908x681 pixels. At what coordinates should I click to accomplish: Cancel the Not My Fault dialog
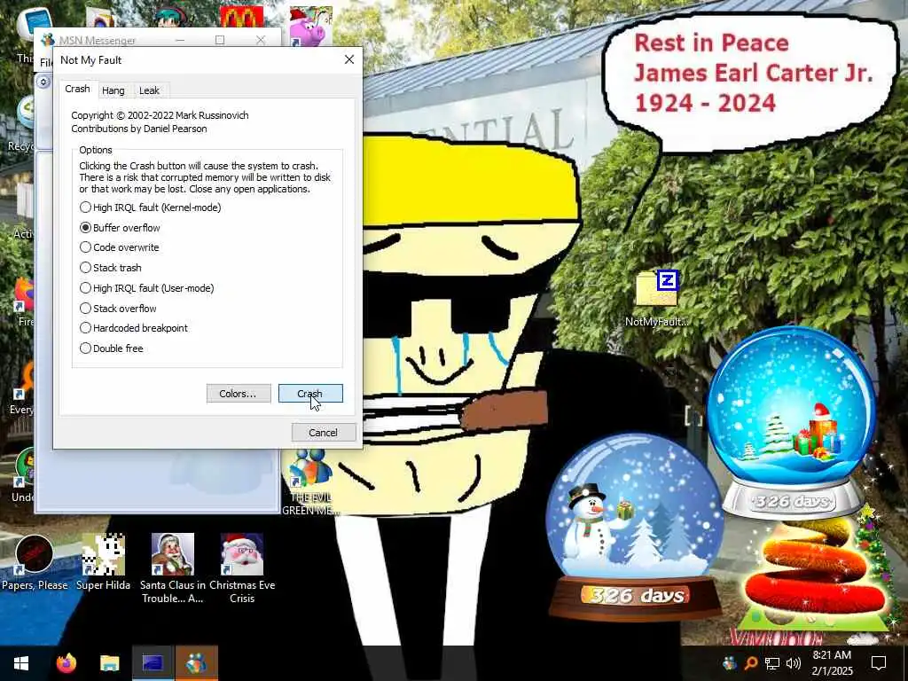(323, 433)
